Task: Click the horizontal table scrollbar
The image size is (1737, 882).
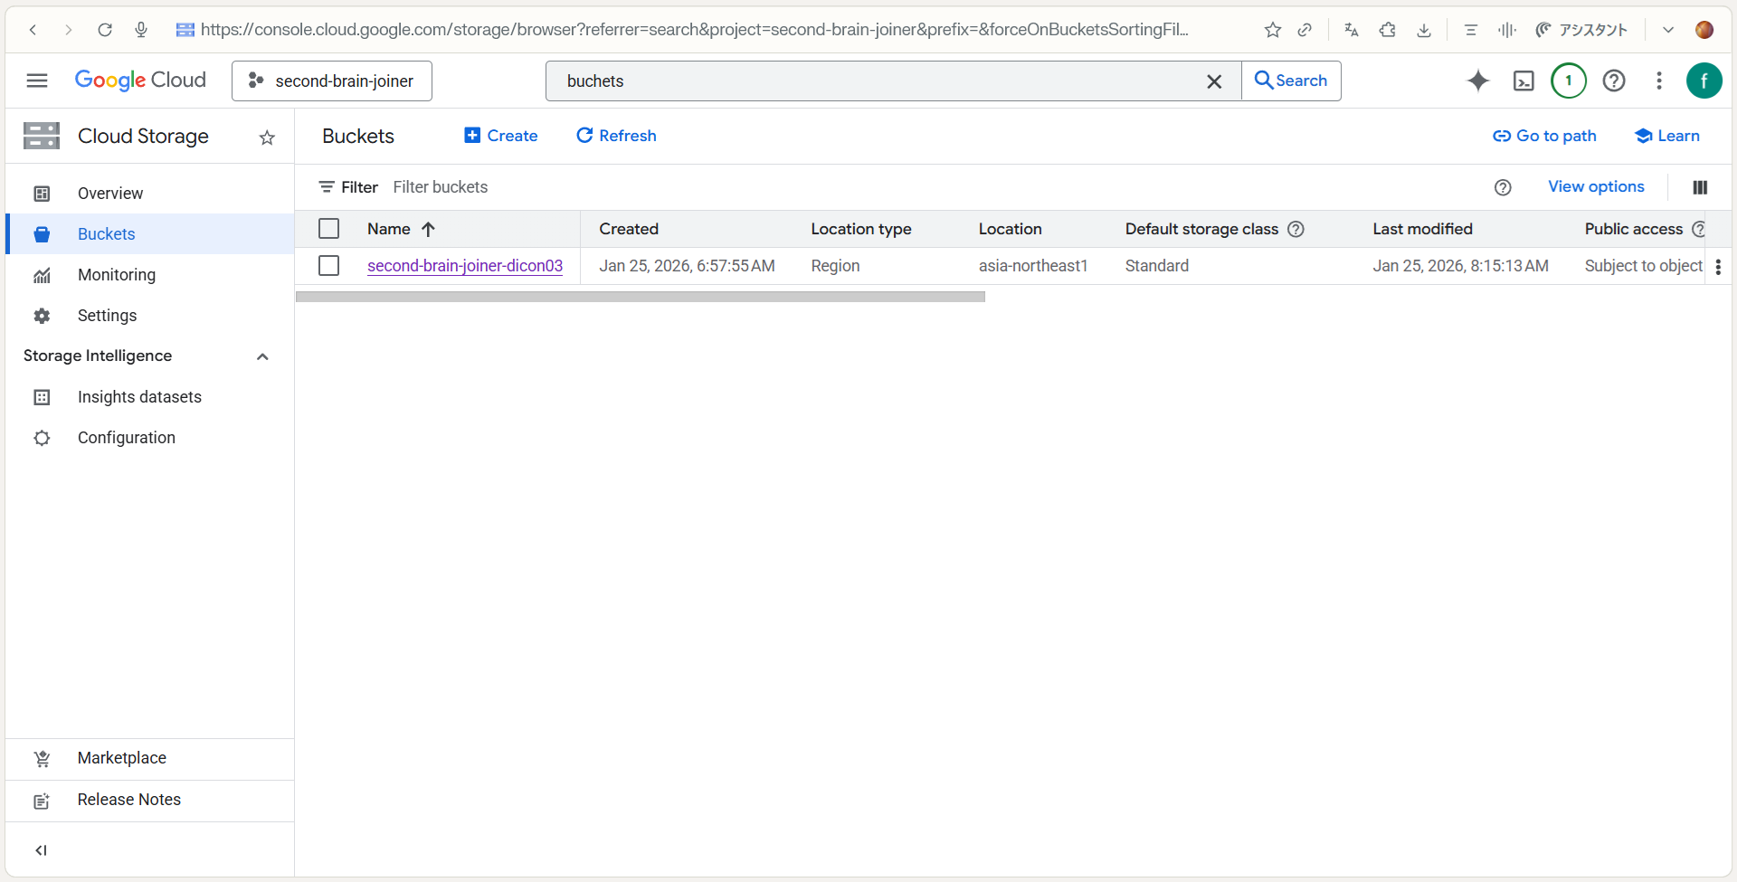Action: pyautogui.click(x=640, y=297)
